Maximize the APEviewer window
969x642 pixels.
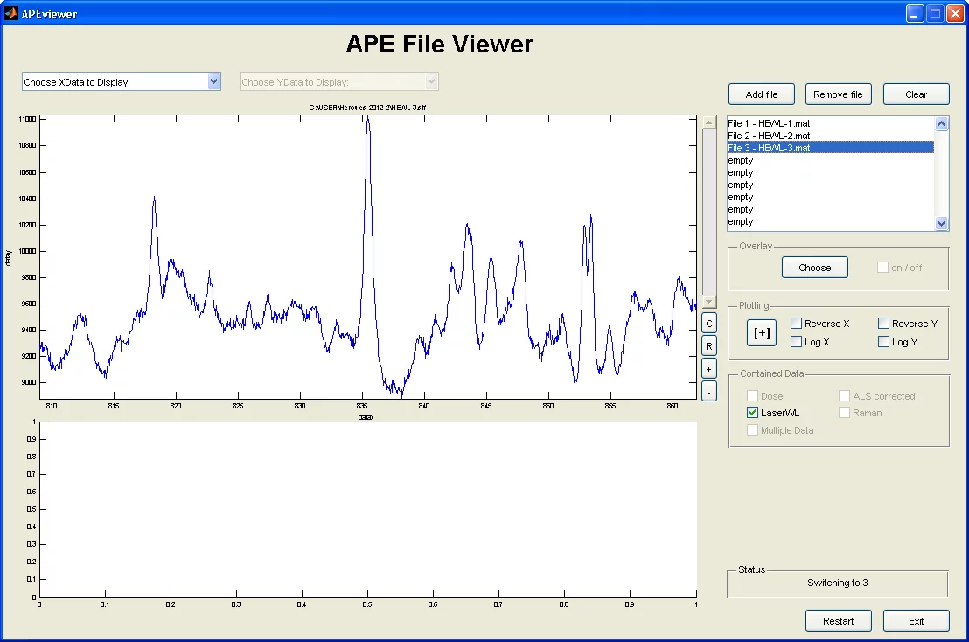tap(936, 14)
